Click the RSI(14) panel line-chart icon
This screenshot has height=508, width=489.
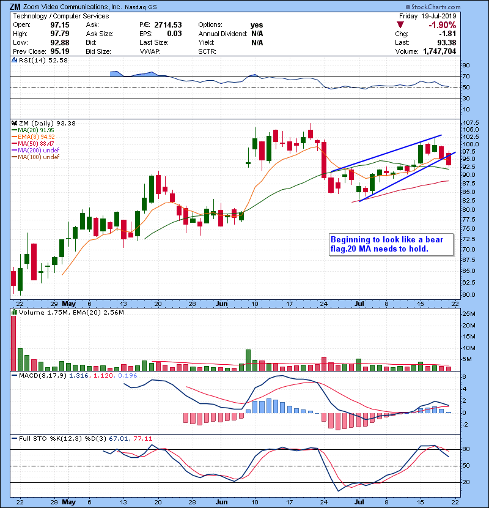click(x=14, y=60)
